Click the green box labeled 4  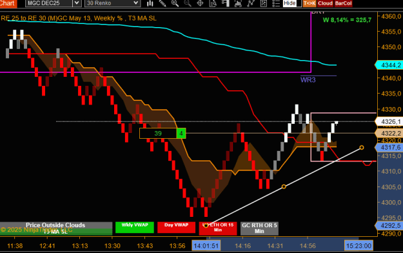tap(181, 134)
